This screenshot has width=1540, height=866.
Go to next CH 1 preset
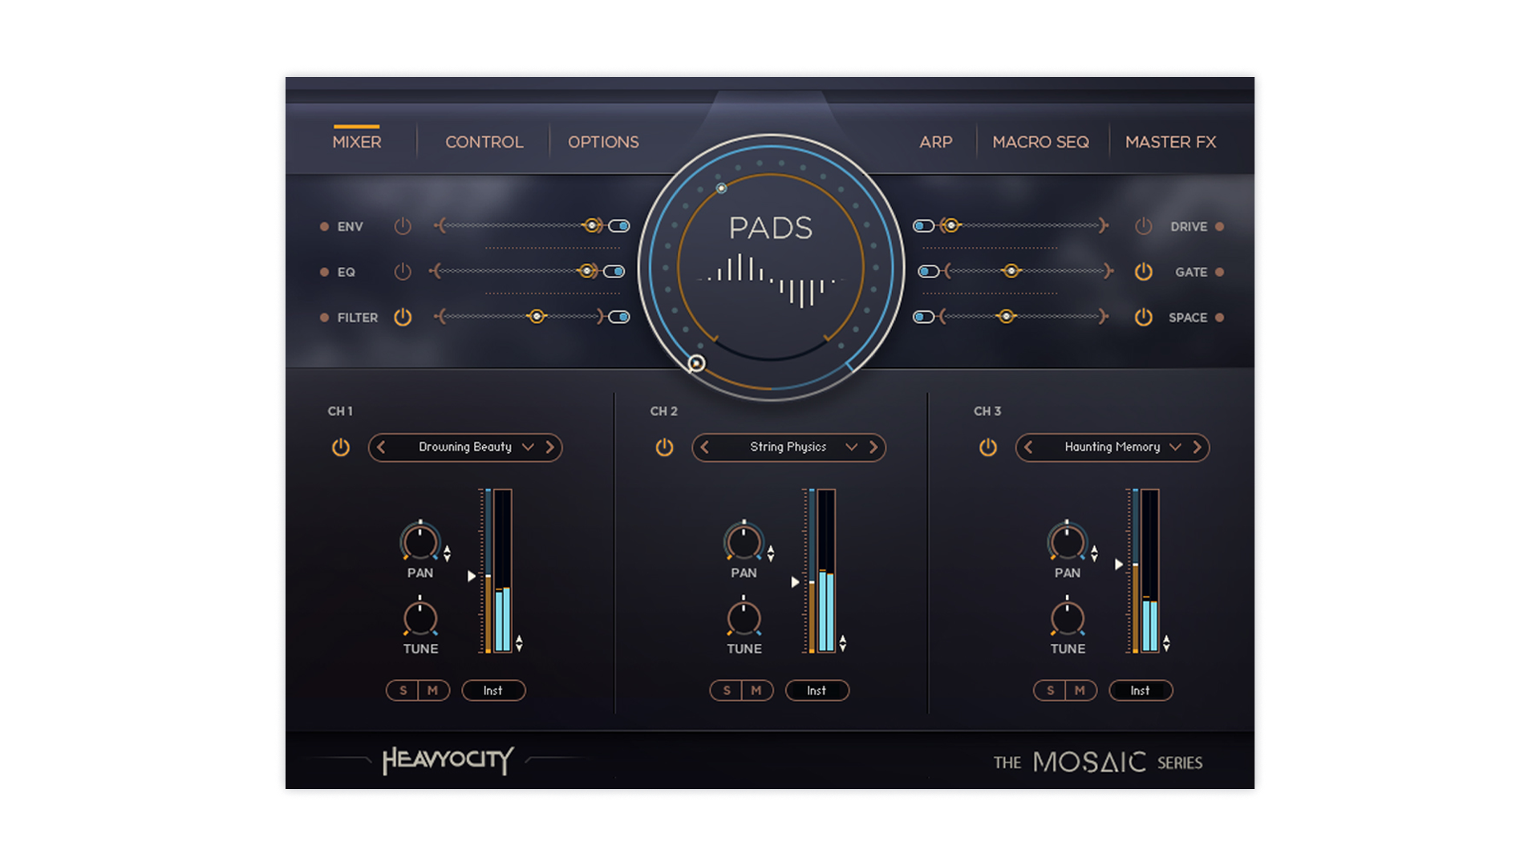[x=550, y=447]
